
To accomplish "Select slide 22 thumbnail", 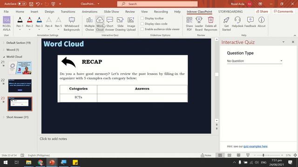I will (20, 86).
